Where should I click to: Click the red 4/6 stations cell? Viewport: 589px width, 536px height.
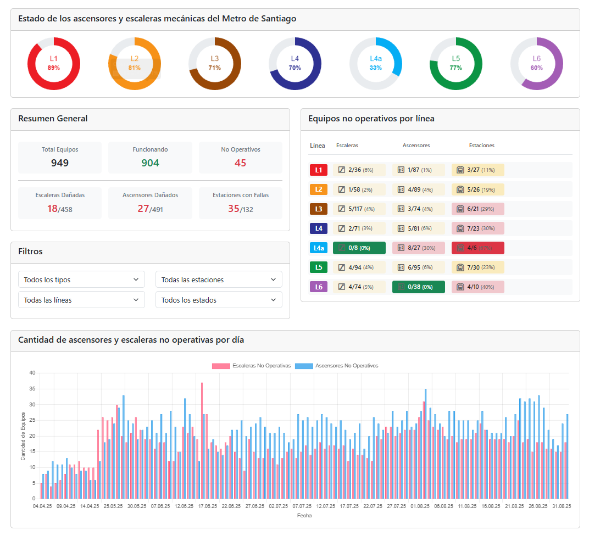[478, 248]
